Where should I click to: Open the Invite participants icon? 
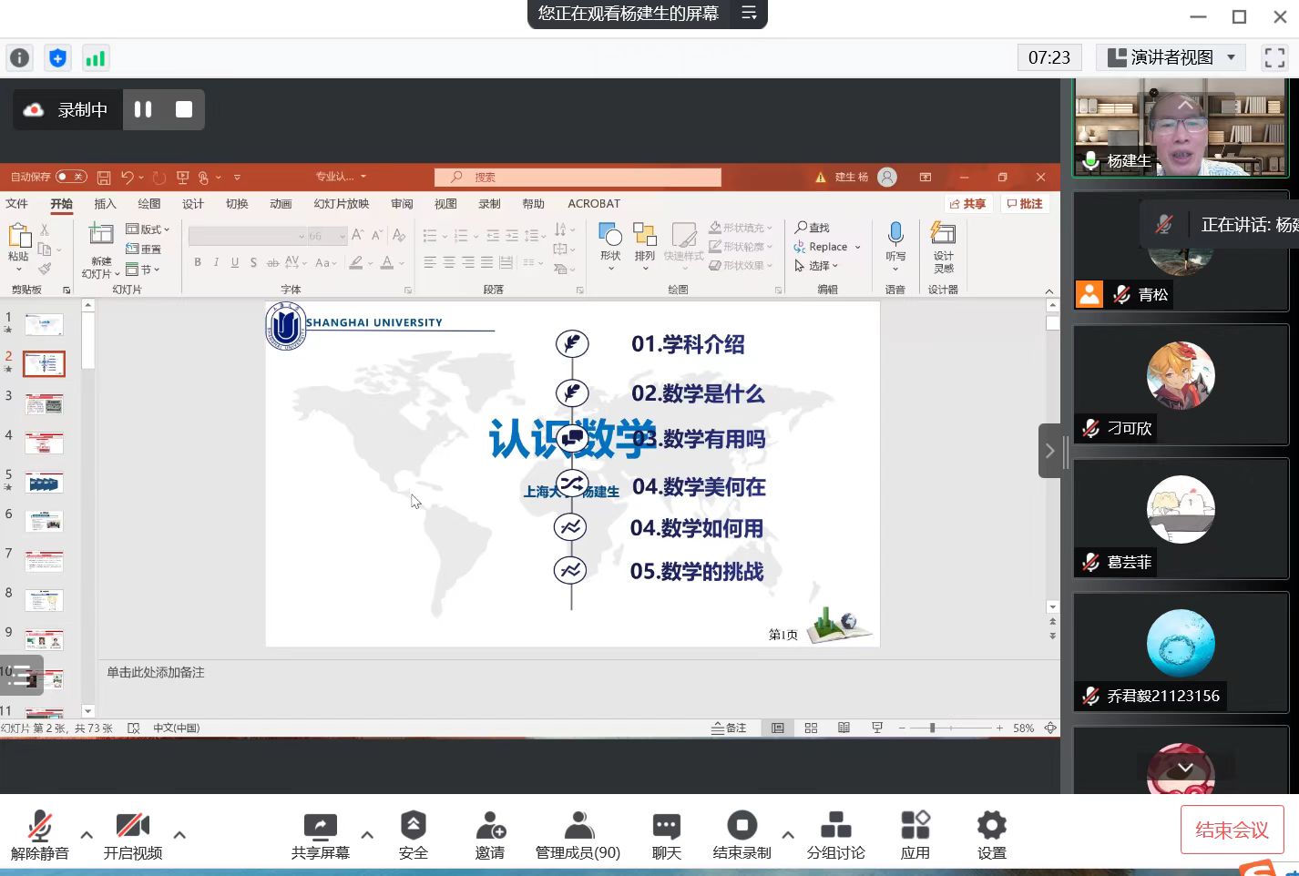tap(490, 835)
